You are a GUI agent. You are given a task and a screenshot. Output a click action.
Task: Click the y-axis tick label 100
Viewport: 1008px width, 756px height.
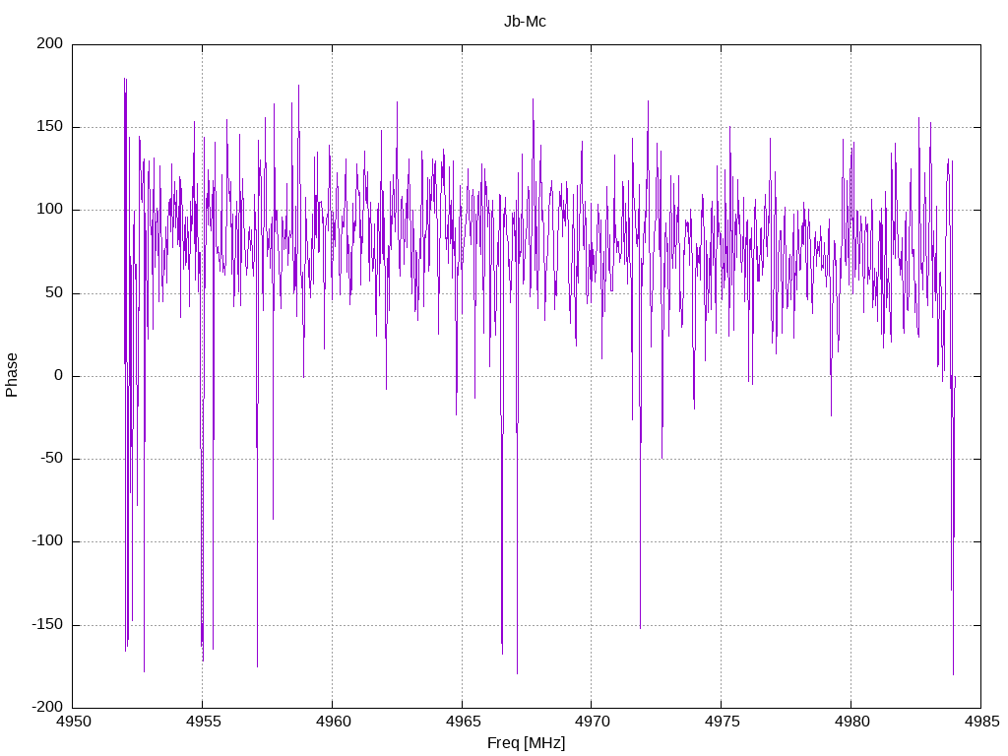[50, 210]
